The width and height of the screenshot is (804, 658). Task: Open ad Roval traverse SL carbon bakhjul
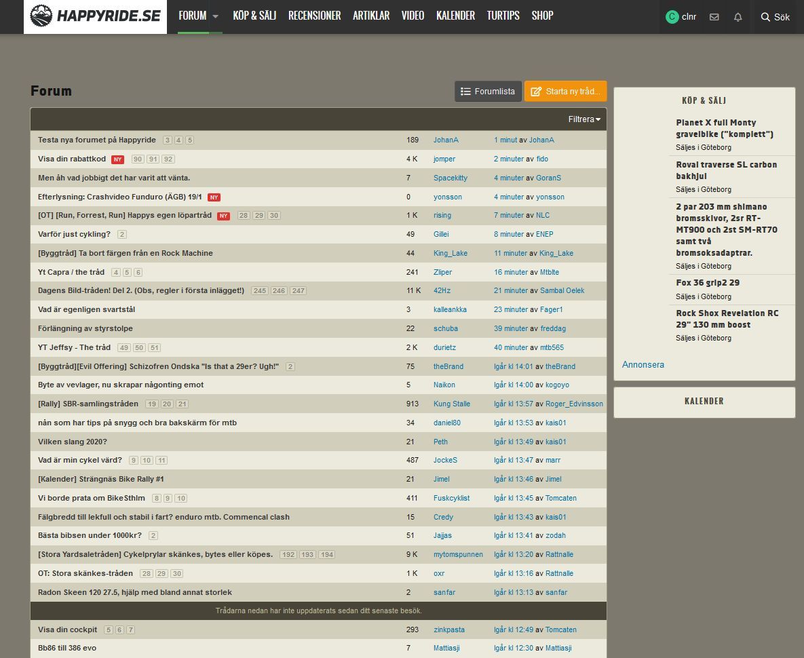click(726, 170)
